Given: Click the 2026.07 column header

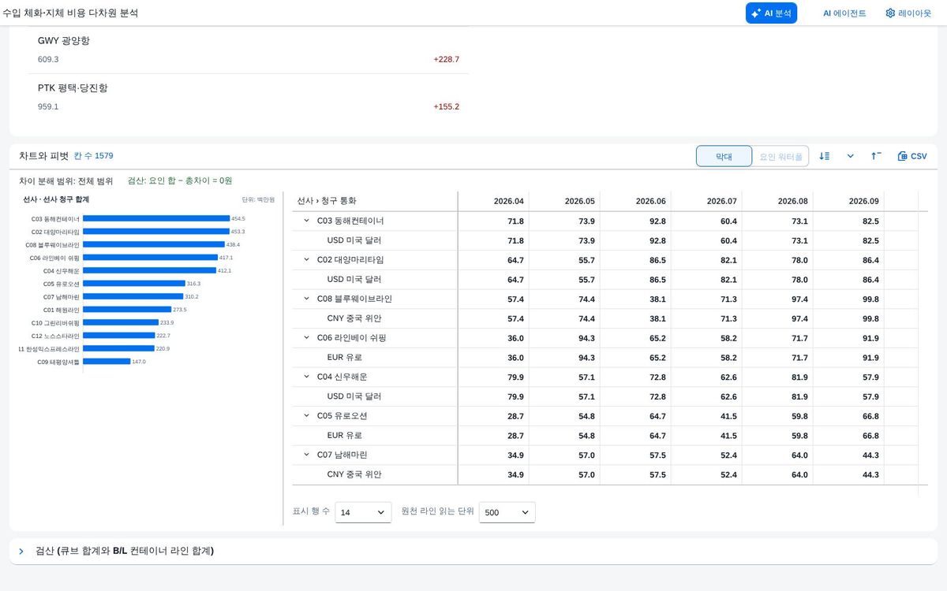Looking at the screenshot, I should [706, 201].
